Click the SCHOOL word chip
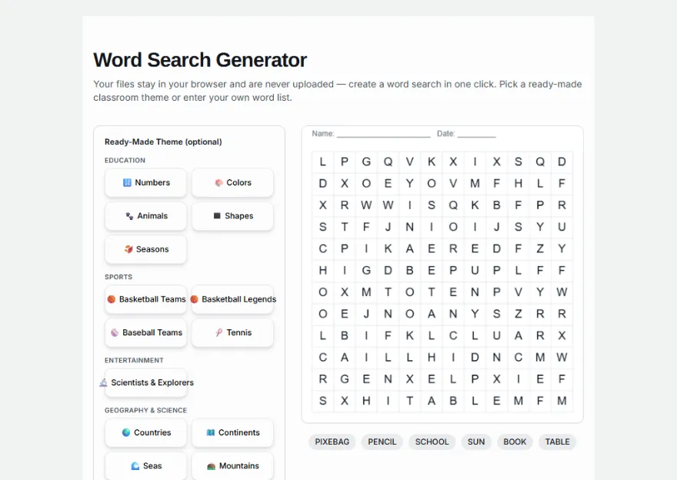Viewport: 677px width, 480px height. tap(432, 442)
